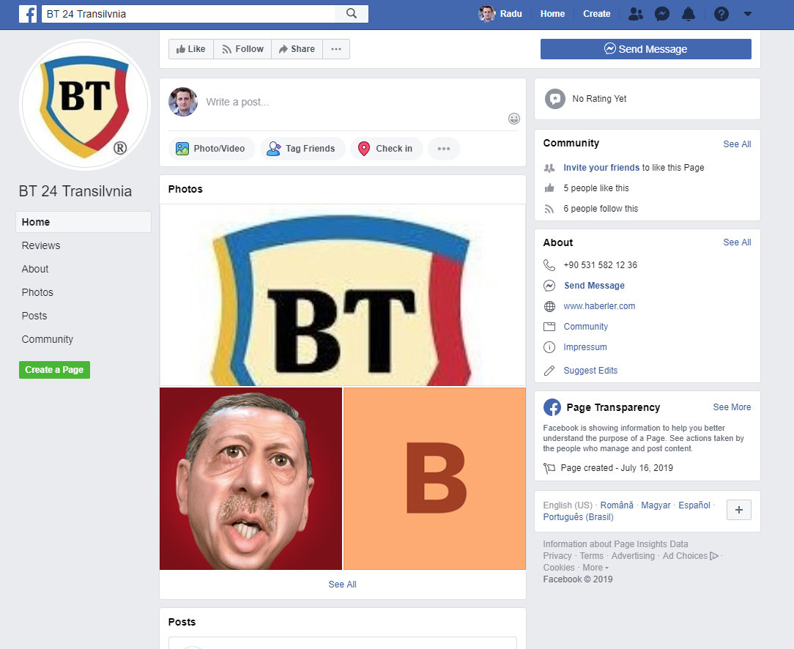Image resolution: width=794 pixels, height=649 pixels.
Task: Click the search magnifier icon
Action: pos(352,14)
